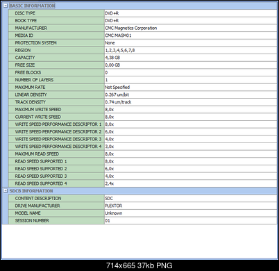Select the CMC MAGM01 value
Screen dimensions: 279x271
click(x=118, y=35)
